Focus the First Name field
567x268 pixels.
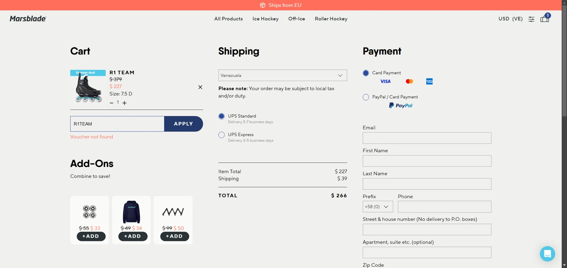(427, 161)
